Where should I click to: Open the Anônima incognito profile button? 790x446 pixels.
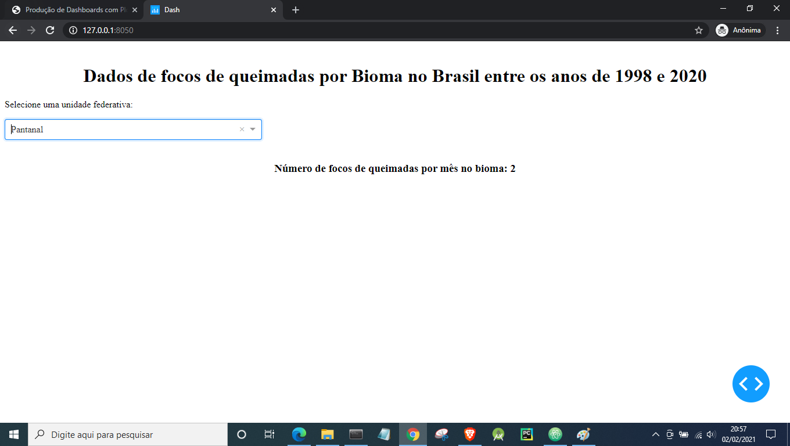(x=739, y=30)
